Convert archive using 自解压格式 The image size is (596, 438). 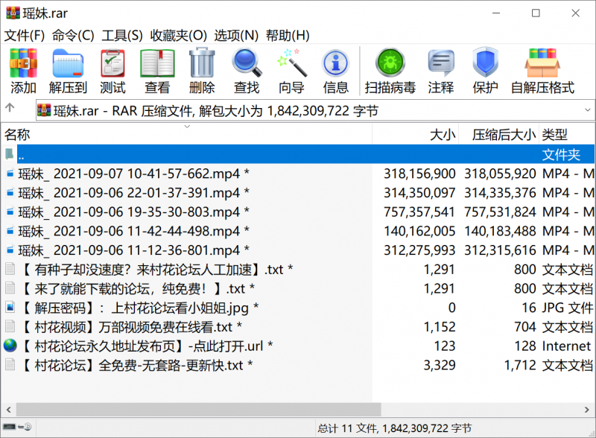(x=542, y=69)
